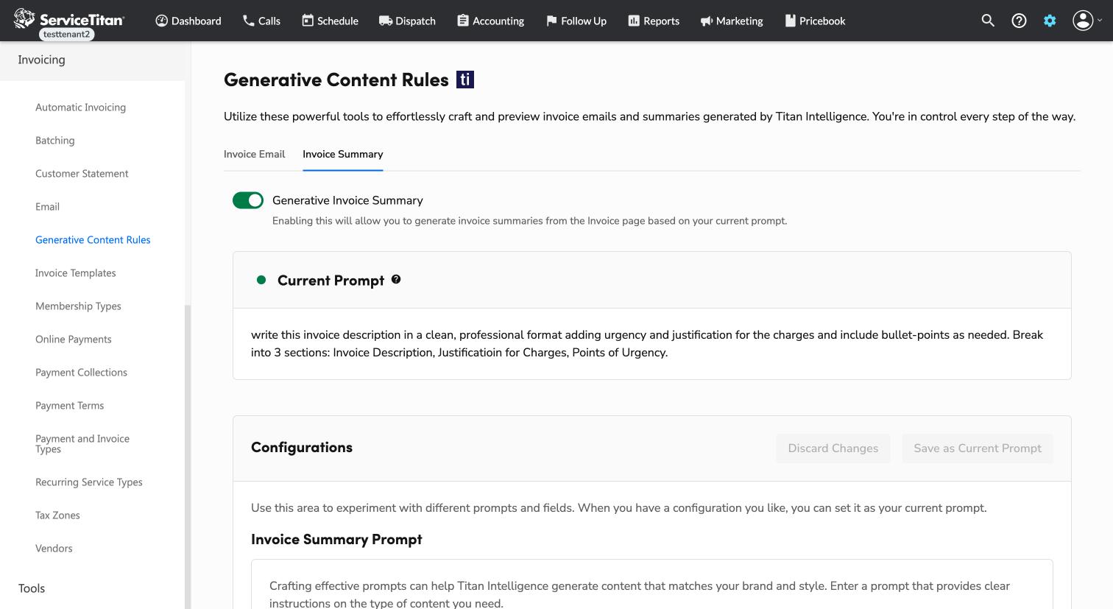Disable the Generative Invoice Summary toggle
This screenshot has width=1113, height=609.
[x=248, y=200]
